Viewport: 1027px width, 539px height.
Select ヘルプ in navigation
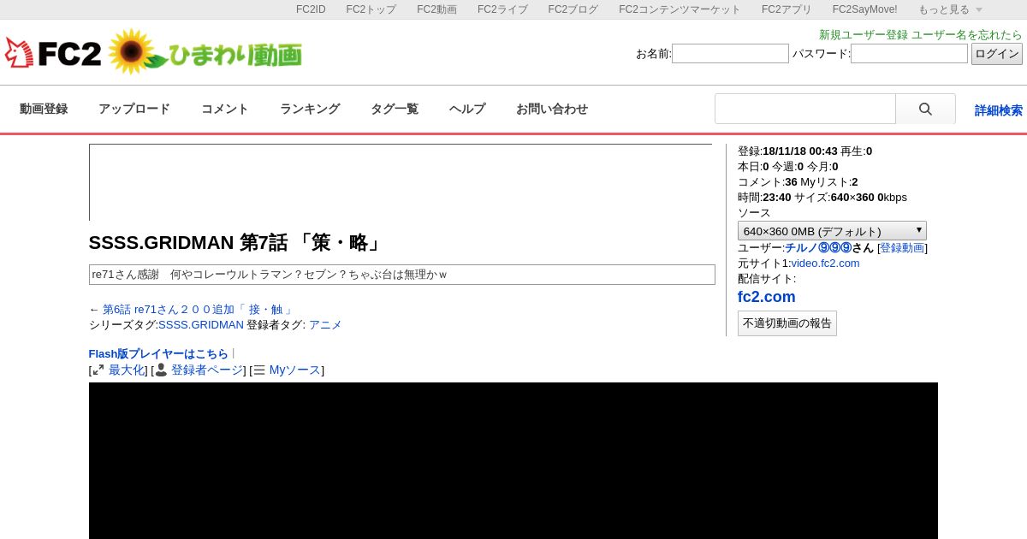(467, 109)
